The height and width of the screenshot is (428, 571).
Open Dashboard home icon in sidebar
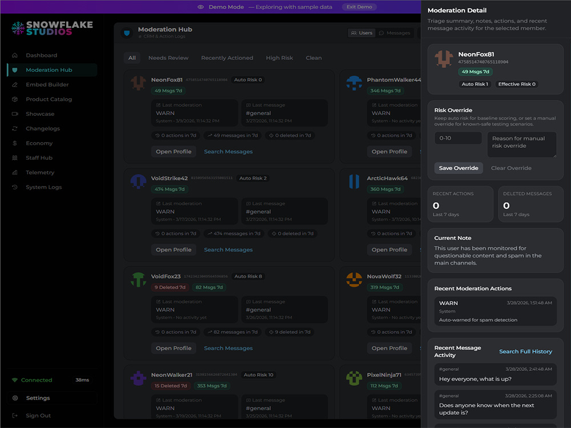15,55
